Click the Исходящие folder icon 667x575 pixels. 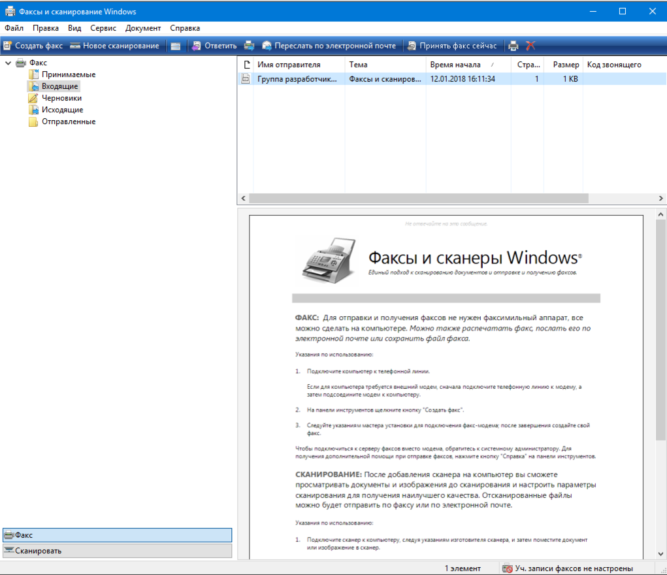coord(33,110)
